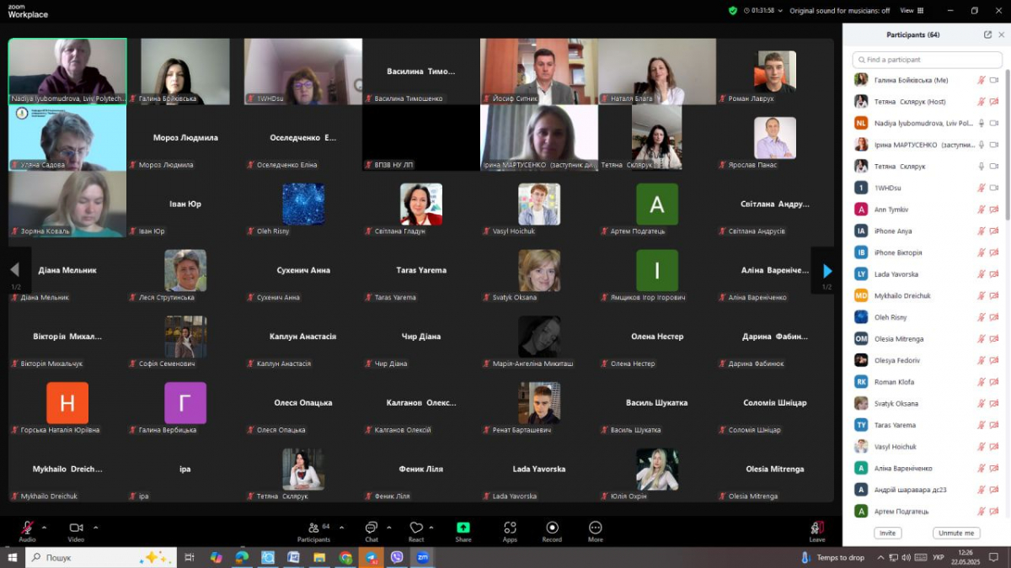Expand the Video options chevron
This screenshot has width=1011, height=568.
(95, 528)
